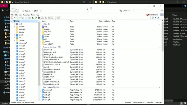Expand the update folder in tree
This screenshot has width=187, height=105.
point(14,35)
